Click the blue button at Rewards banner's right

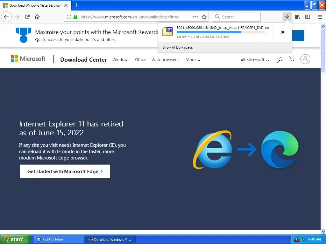298,36
